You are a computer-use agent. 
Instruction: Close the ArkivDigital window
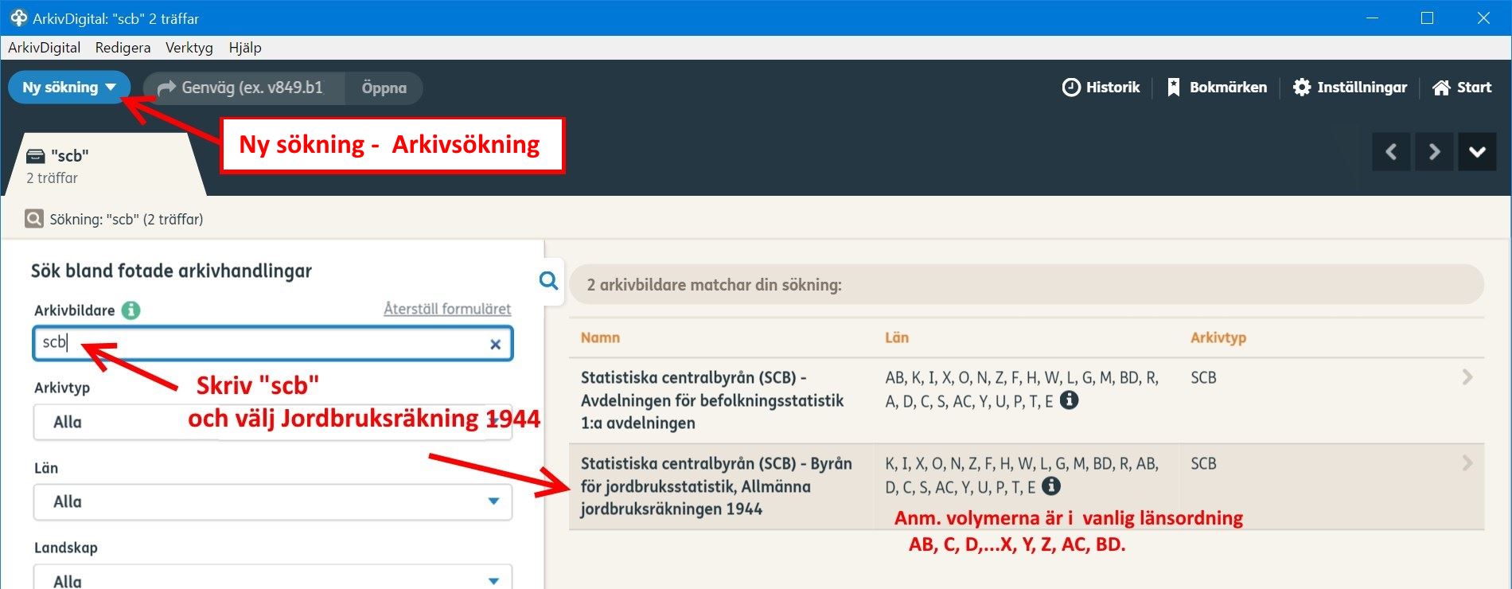pyautogui.click(x=1483, y=18)
